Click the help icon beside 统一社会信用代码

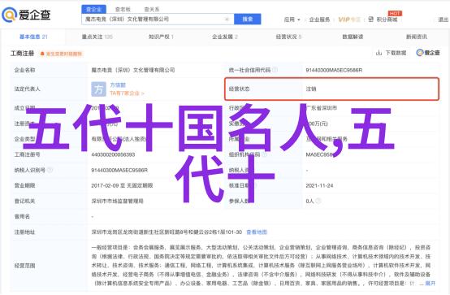coord(275,70)
